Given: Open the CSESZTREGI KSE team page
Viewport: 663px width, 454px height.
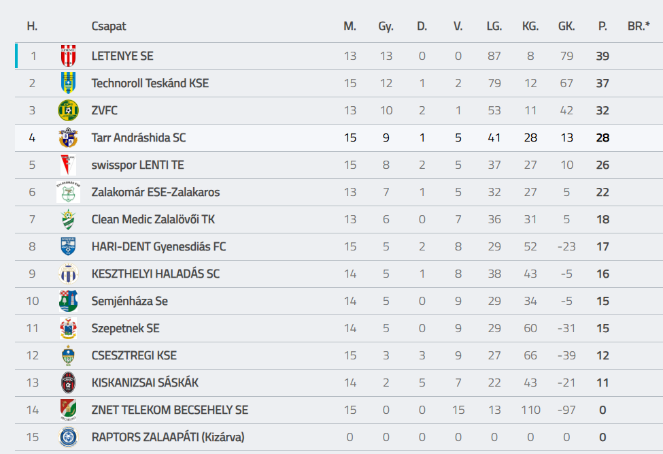Looking at the screenshot, I should coord(134,355).
